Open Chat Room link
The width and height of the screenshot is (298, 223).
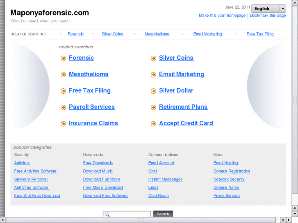click(159, 196)
